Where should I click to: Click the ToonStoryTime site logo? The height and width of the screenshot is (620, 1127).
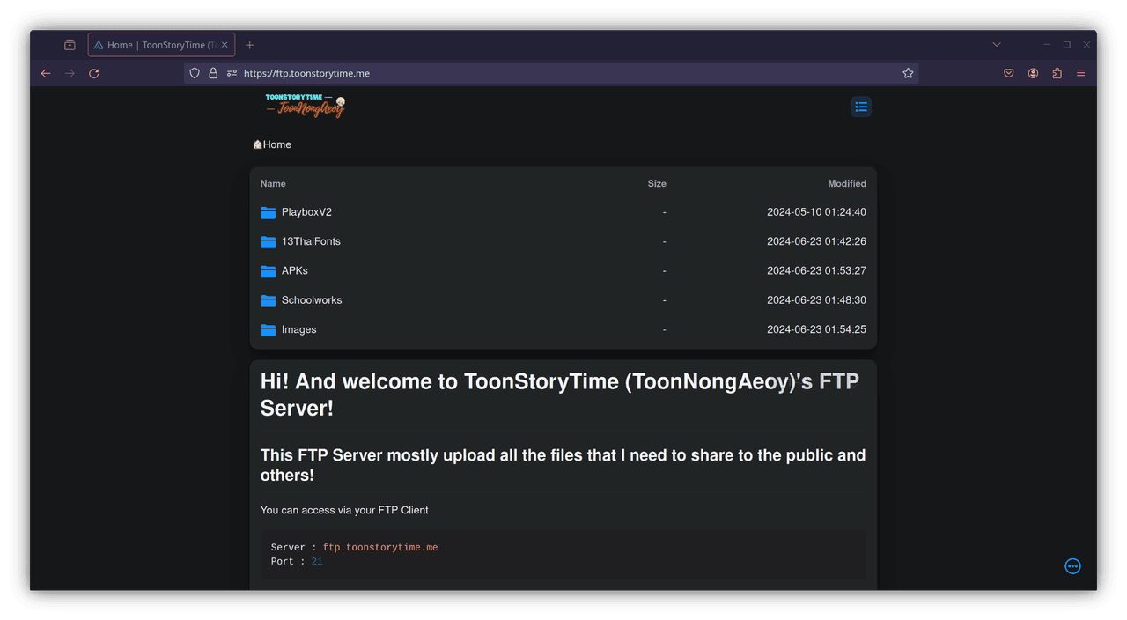tap(305, 106)
